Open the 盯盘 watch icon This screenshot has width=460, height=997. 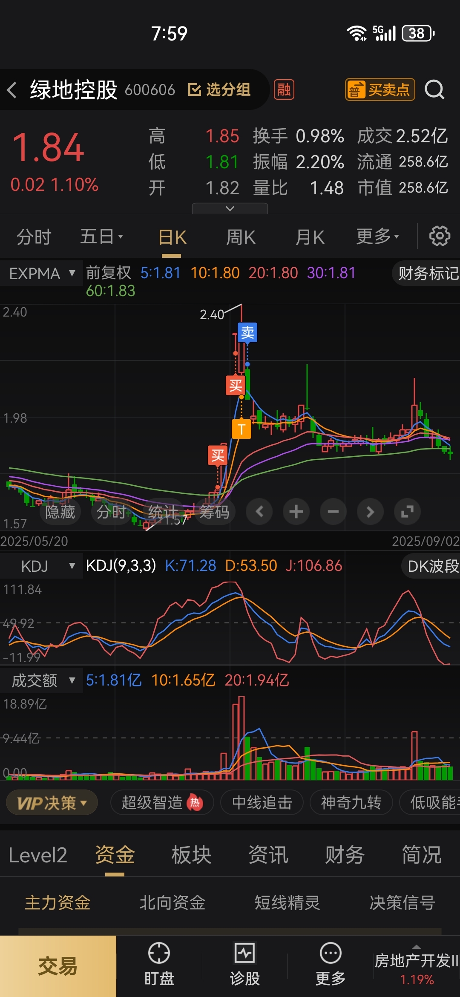[x=159, y=964]
